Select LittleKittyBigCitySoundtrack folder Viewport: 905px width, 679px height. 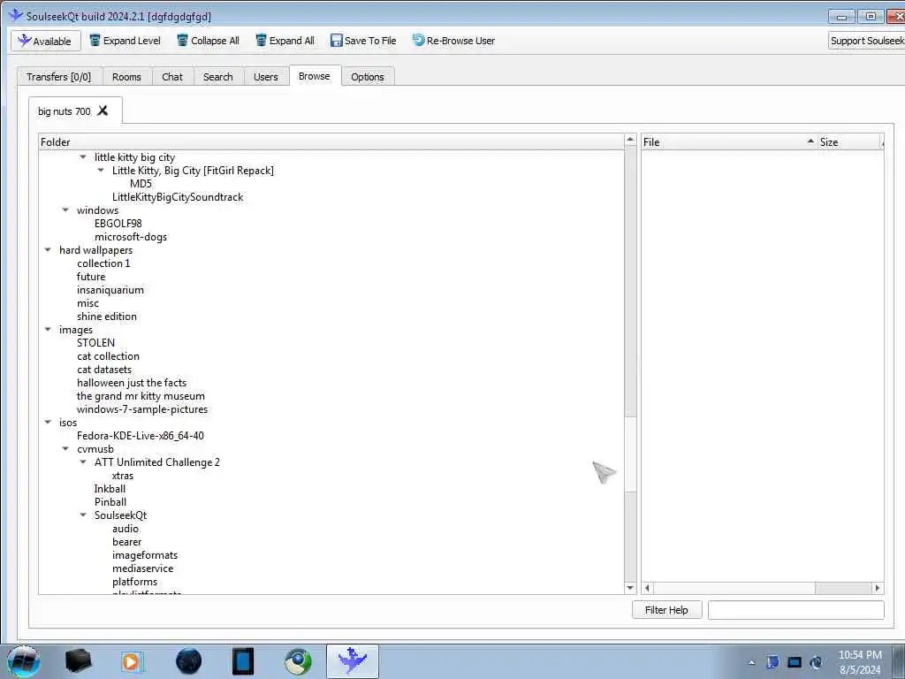point(178,197)
